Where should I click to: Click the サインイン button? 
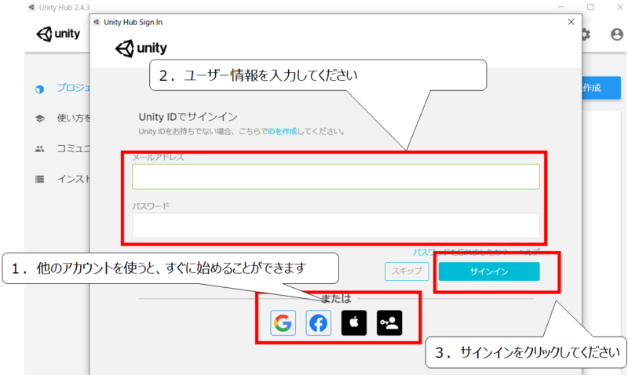[x=489, y=271]
